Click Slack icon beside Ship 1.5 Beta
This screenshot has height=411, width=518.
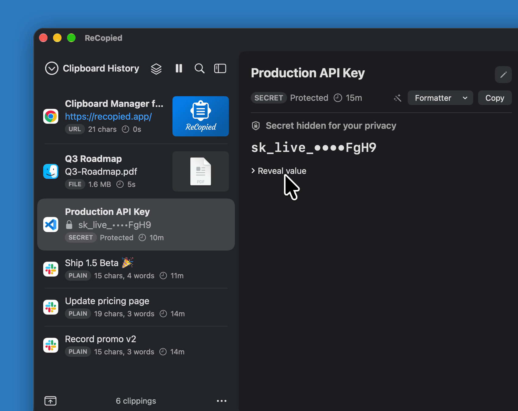(51, 269)
